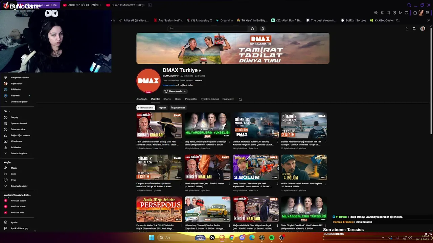Open YouTube account avatar menu
This screenshot has height=243, width=433.
click(423, 29)
